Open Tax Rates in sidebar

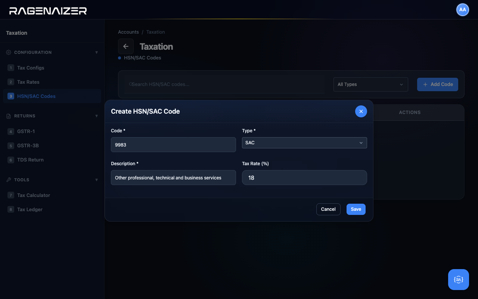pyautogui.click(x=52, y=82)
